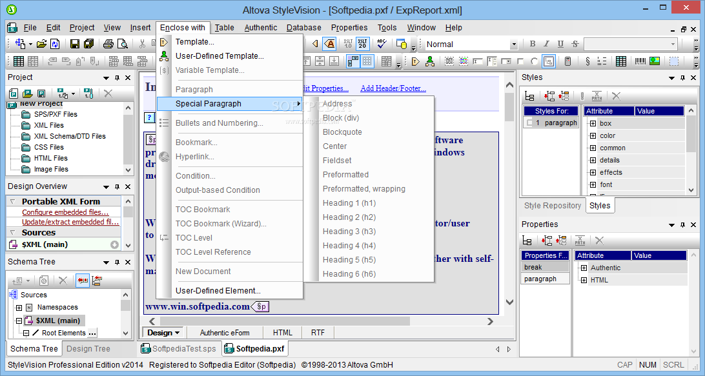Viewport: 705px width, 376px height.
Task: Select the XSLT 2.0 version icon
Action: (362, 44)
